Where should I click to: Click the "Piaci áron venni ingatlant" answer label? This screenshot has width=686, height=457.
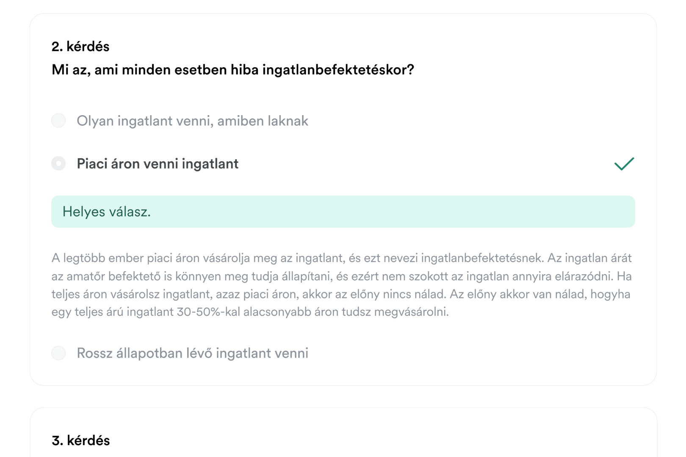[x=158, y=164]
